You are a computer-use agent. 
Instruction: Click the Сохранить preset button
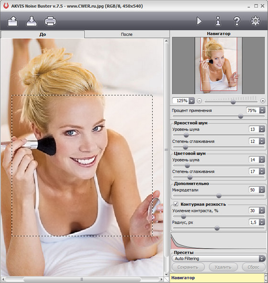click(188, 267)
